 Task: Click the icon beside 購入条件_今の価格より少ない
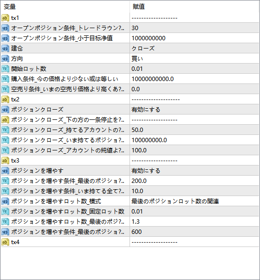(5, 79)
